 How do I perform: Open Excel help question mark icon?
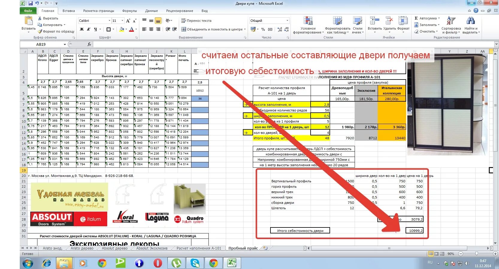(x=476, y=10)
